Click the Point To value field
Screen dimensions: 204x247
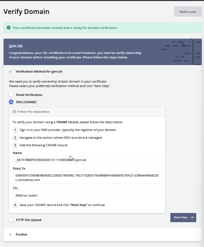(87, 178)
